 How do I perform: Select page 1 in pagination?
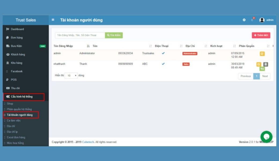[x=256, y=76]
